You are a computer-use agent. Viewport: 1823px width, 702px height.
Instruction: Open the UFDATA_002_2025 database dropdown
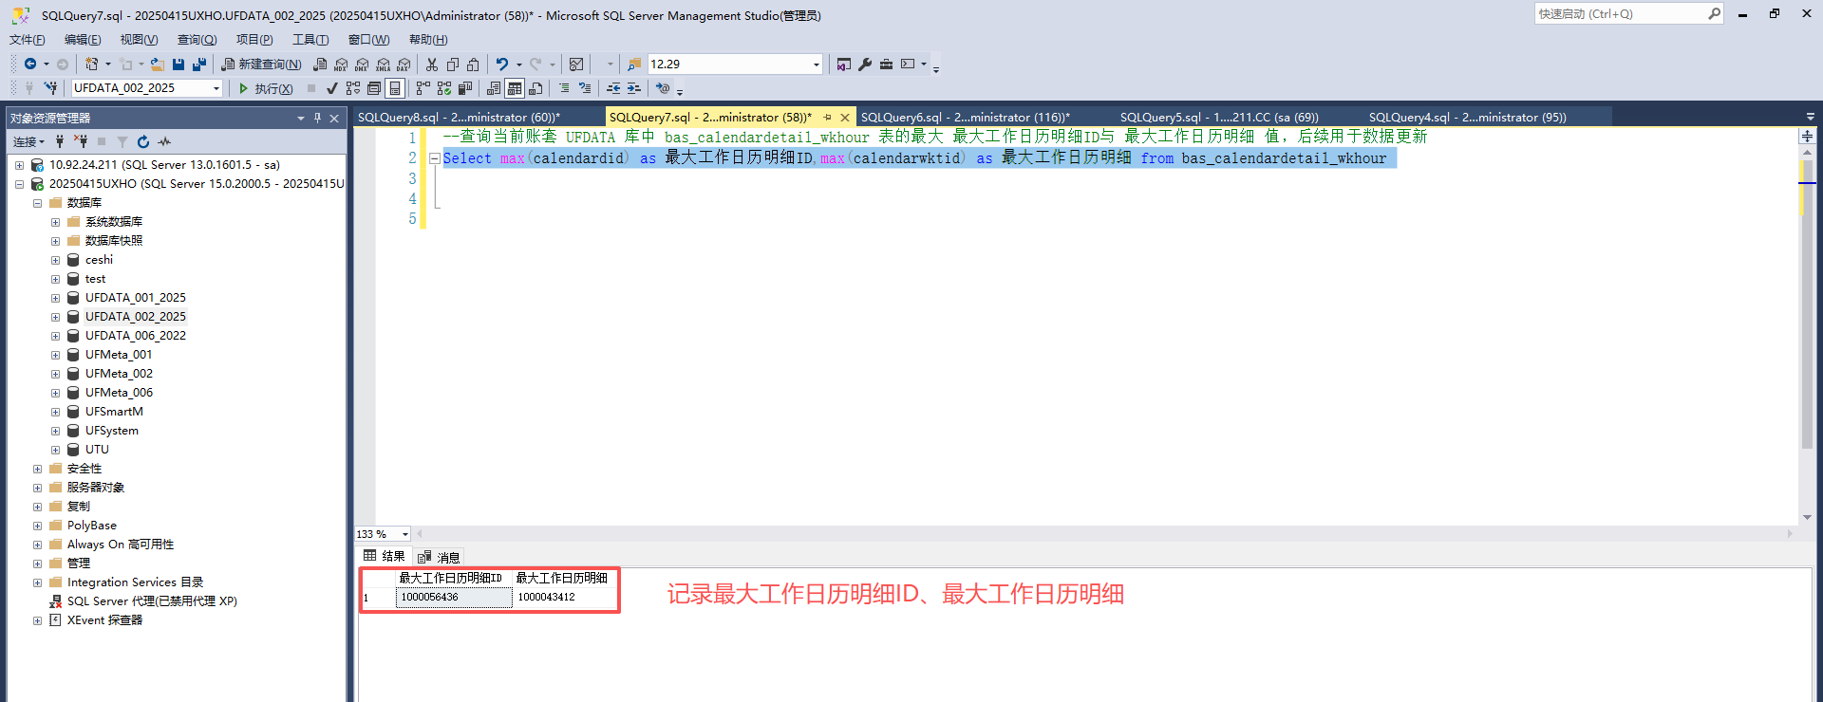tap(216, 88)
